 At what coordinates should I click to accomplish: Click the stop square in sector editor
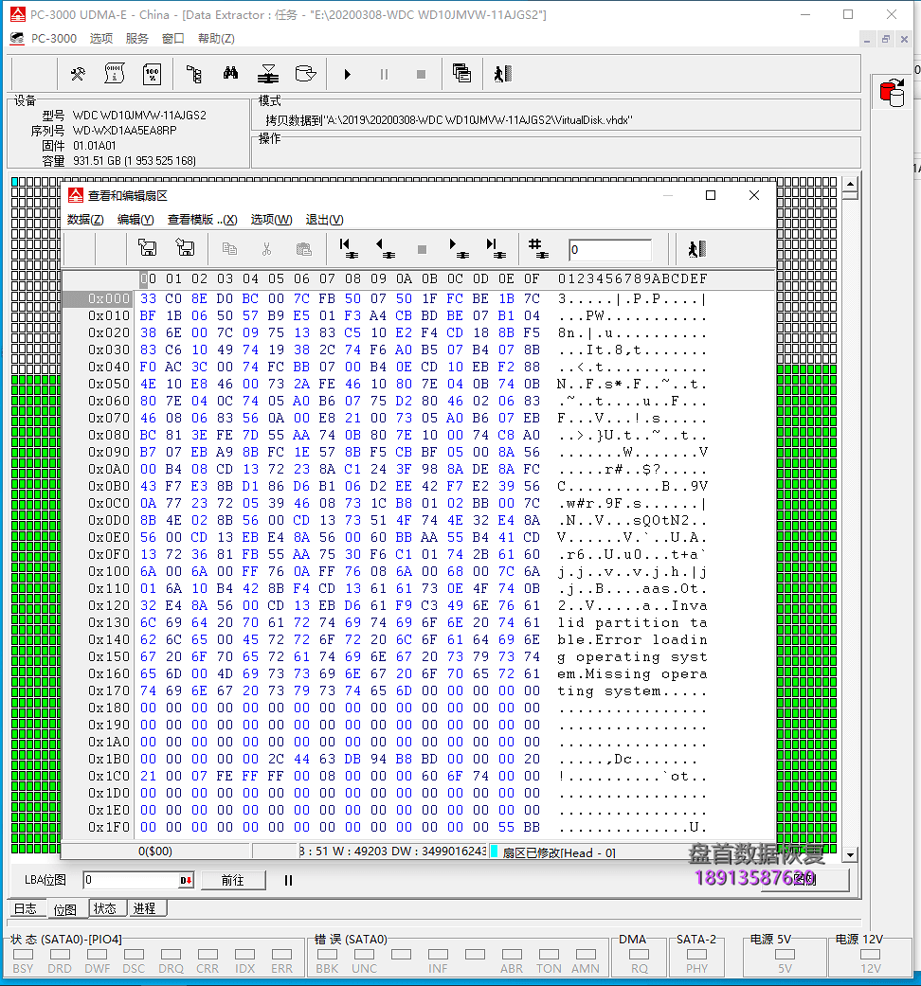[x=423, y=250]
